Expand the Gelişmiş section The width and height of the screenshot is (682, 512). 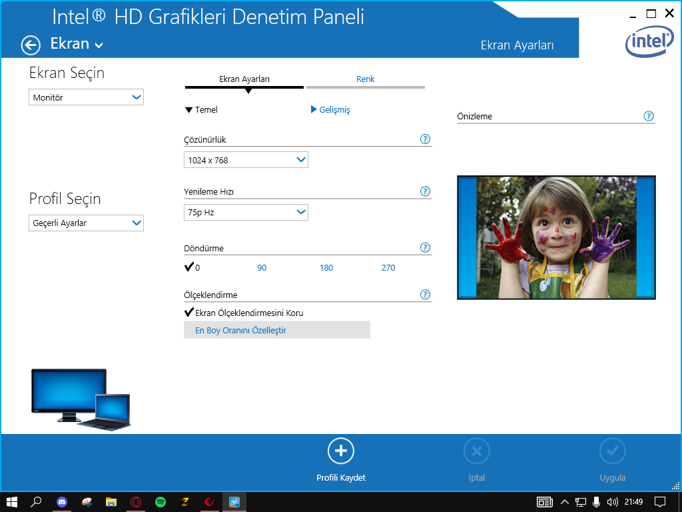[330, 110]
